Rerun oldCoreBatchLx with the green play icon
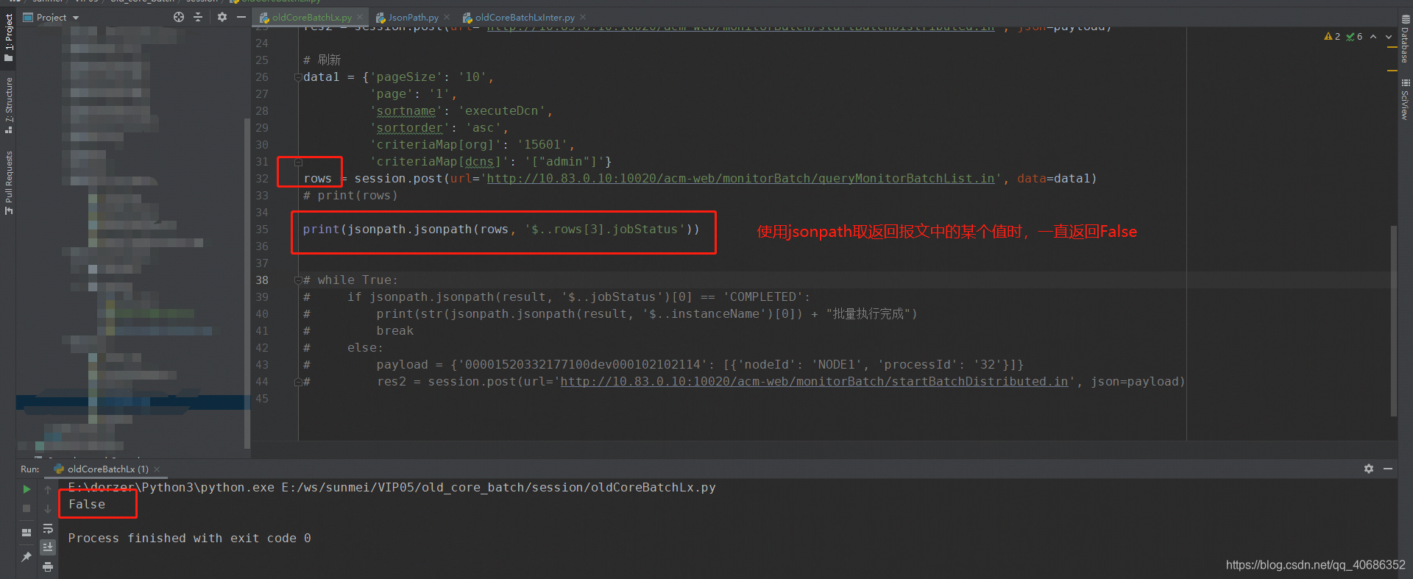The height and width of the screenshot is (579, 1413). (26, 489)
